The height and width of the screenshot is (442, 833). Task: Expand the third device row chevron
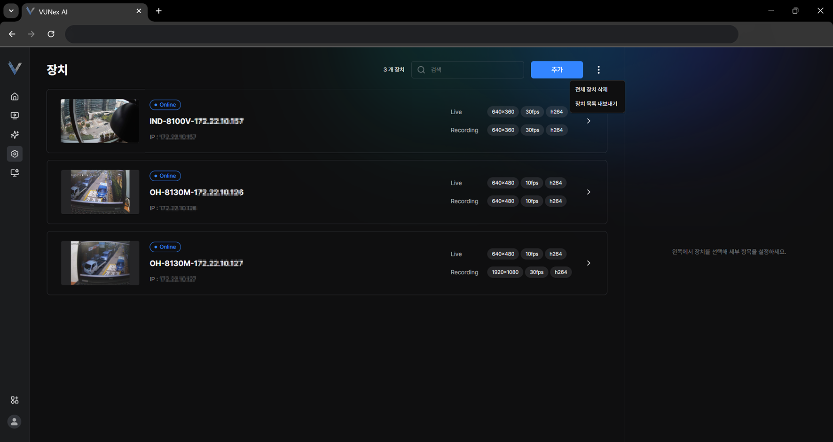(589, 263)
